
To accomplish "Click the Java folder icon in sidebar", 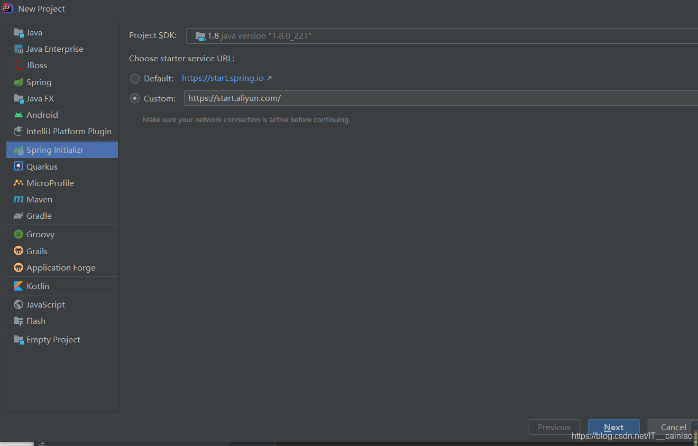I will [19, 33].
